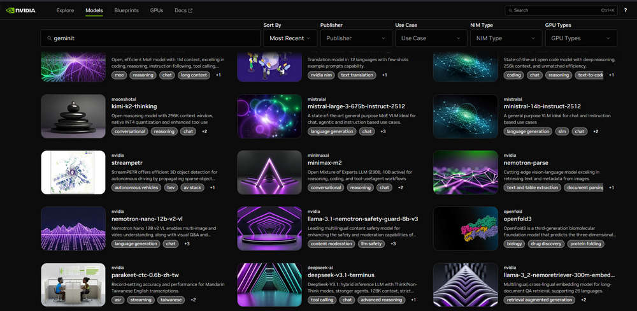637x311 pixels.
Task: Click the search magnifier icon in top bar
Action: click(x=511, y=11)
